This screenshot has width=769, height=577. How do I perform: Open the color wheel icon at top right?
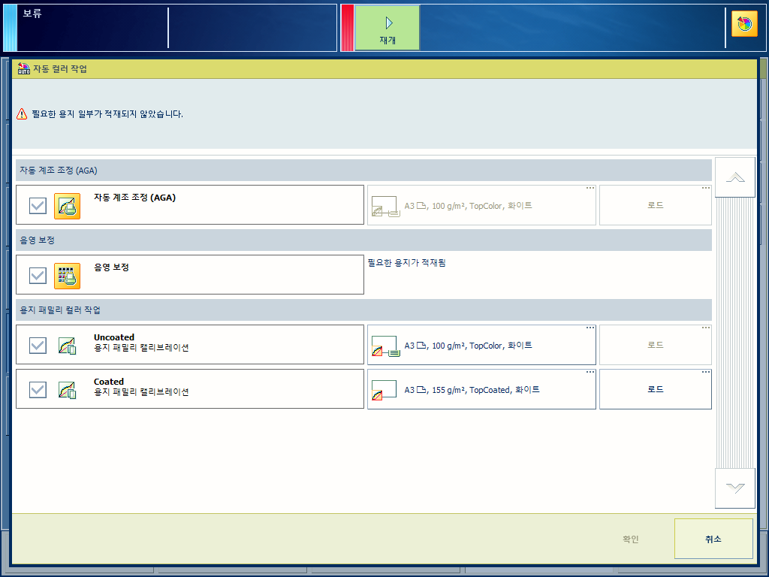pos(744,24)
